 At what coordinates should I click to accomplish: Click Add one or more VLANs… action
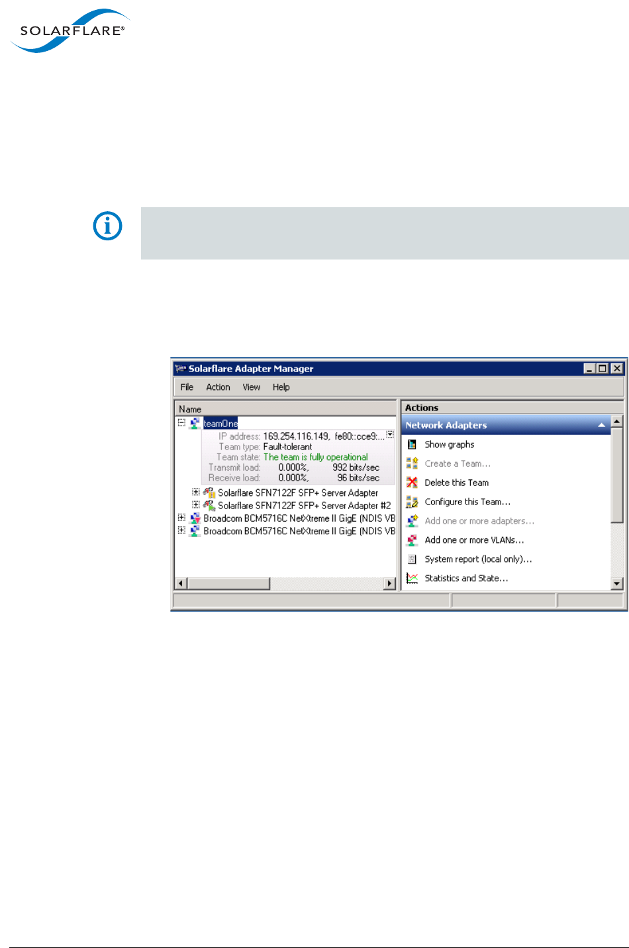pos(474,540)
